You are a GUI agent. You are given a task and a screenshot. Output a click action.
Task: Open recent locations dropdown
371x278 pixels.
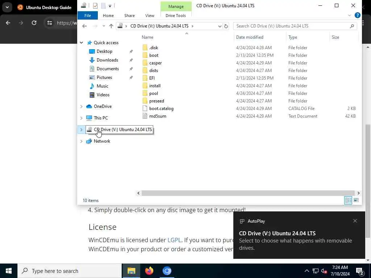pyautogui.click(x=104, y=26)
